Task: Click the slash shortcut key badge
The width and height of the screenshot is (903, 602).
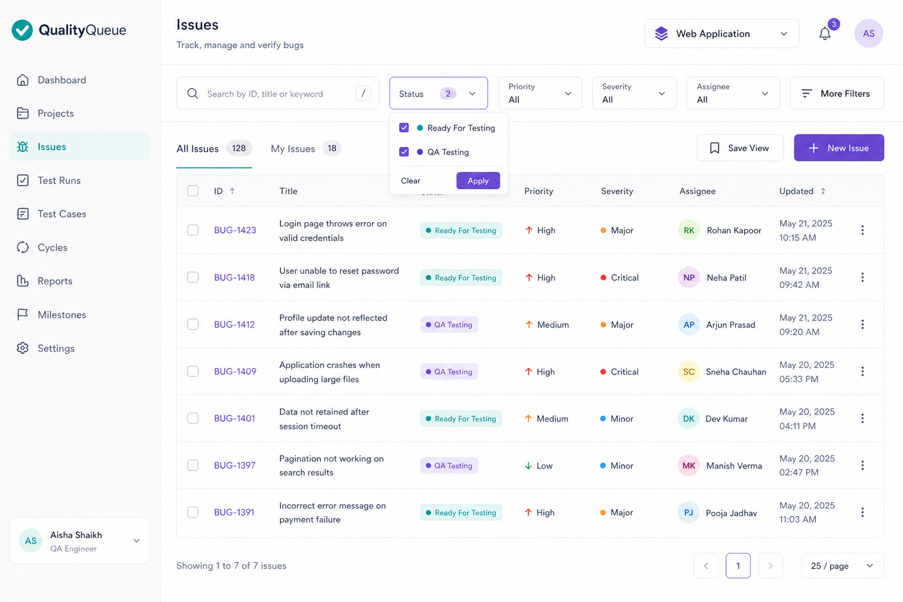Action: (363, 93)
